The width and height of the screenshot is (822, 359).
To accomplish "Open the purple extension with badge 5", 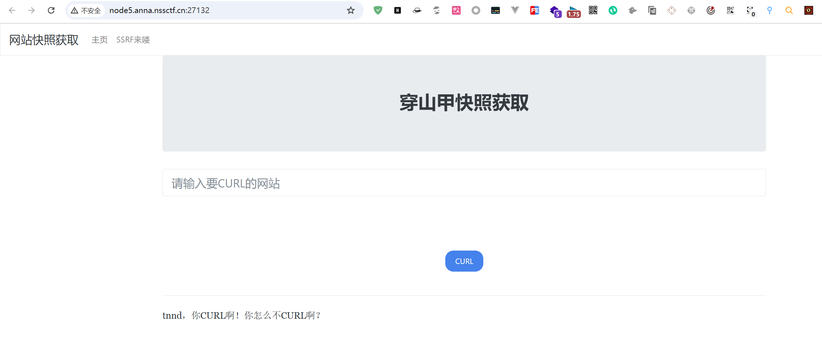I will tap(555, 11).
